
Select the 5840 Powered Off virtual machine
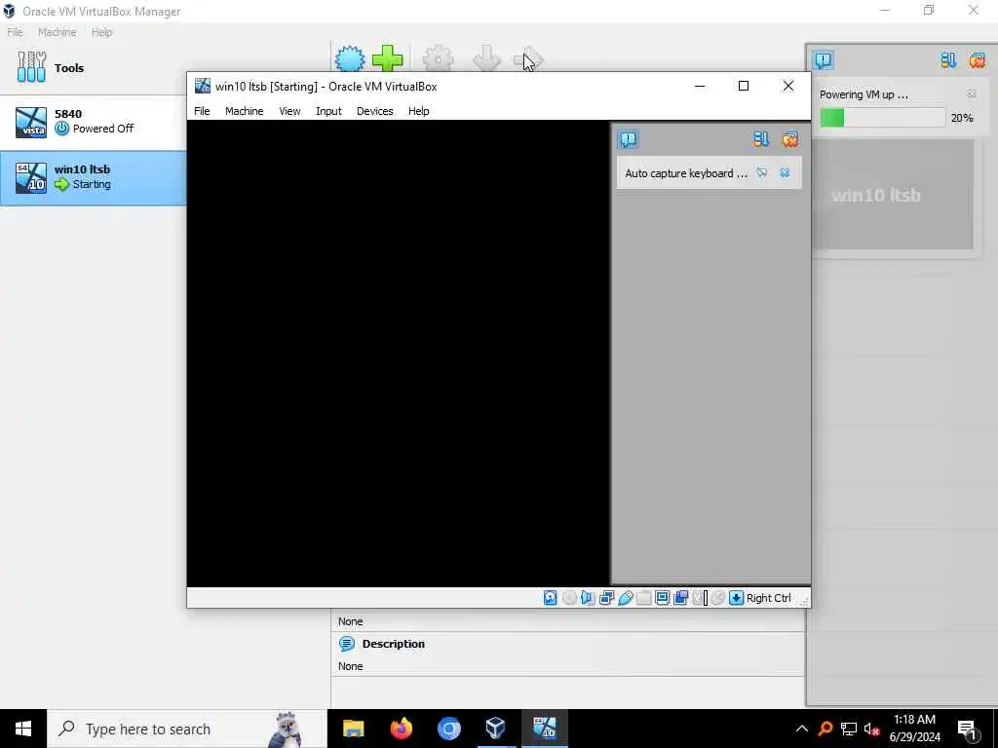pos(93,122)
